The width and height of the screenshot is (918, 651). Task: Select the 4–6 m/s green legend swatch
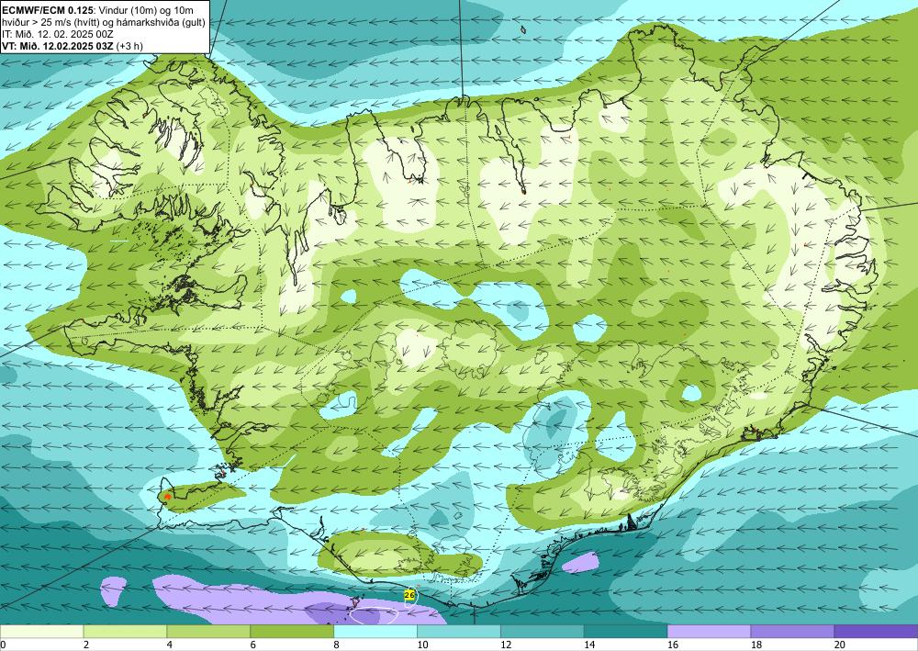pos(208,632)
